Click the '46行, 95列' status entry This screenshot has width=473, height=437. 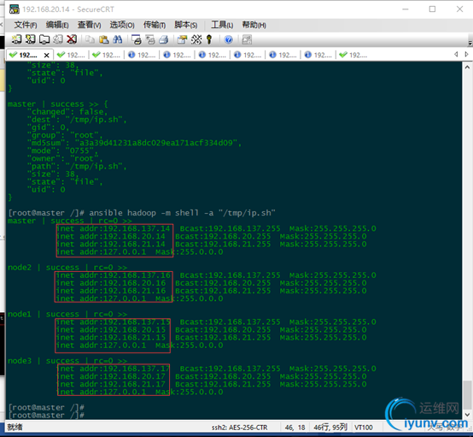[330, 428]
